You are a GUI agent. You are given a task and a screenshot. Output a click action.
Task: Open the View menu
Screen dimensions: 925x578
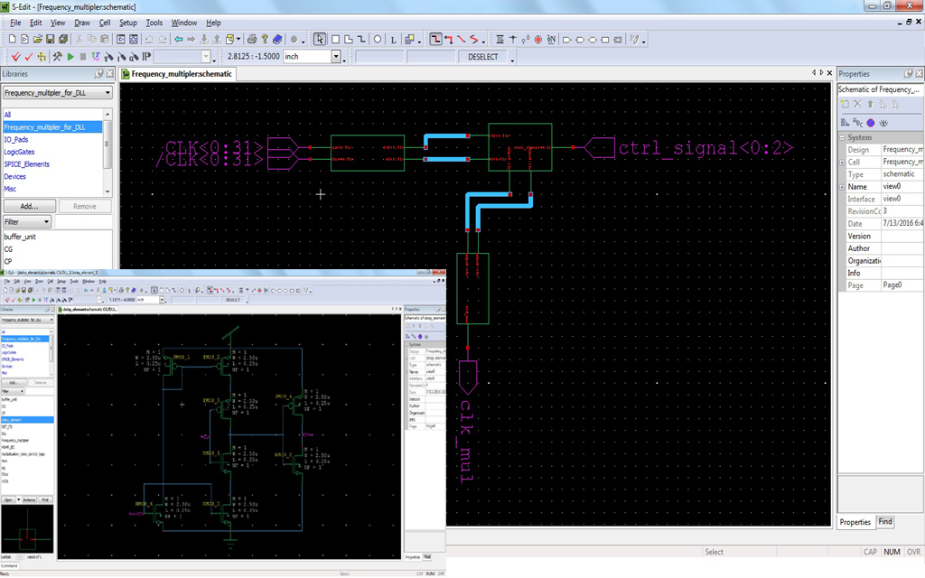(58, 23)
